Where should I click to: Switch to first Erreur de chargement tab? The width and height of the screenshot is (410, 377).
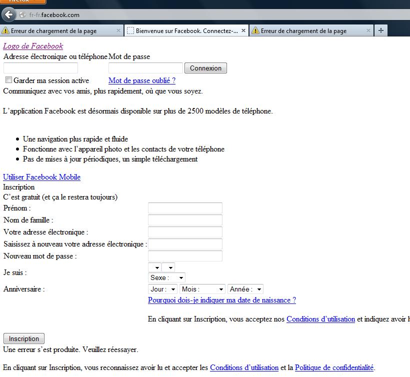61,30
